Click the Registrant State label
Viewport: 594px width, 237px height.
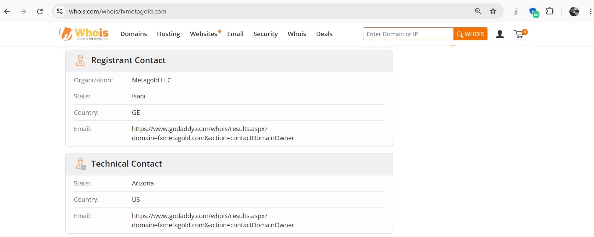click(82, 96)
